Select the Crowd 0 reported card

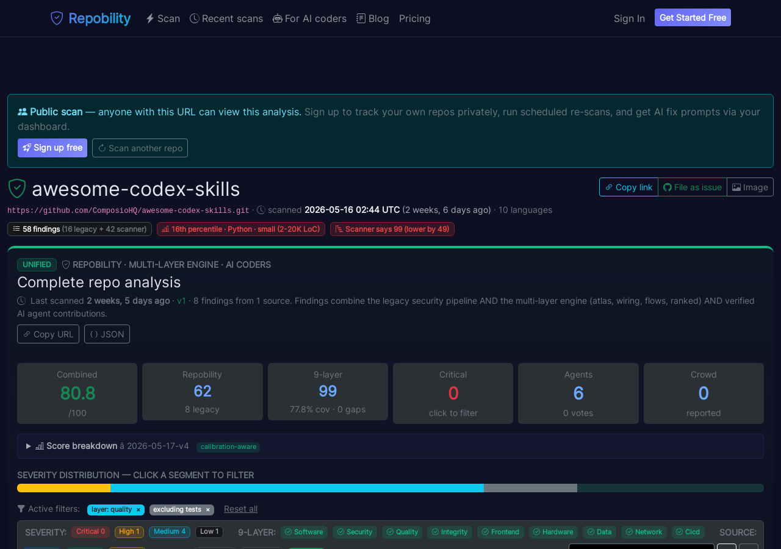(x=704, y=393)
